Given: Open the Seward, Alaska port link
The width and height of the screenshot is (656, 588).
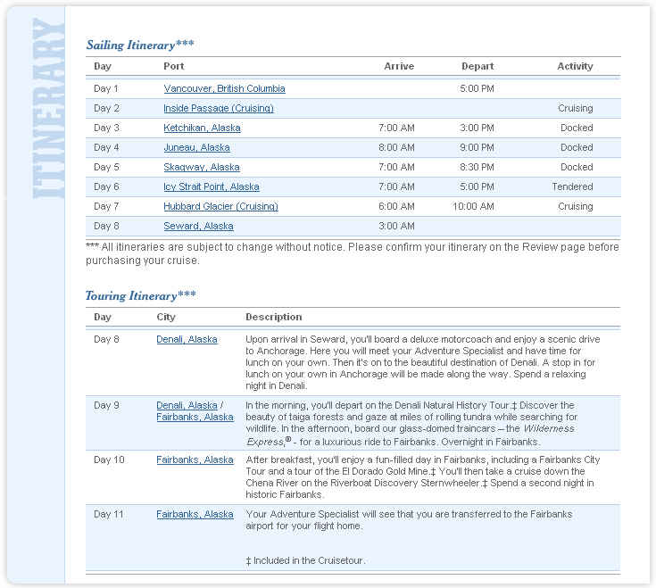Looking at the screenshot, I should click(198, 227).
